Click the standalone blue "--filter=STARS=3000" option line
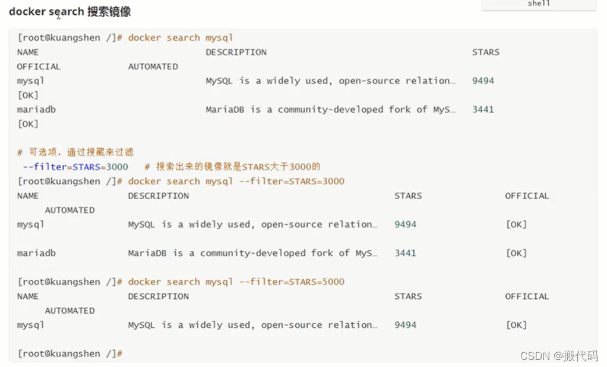Screen dimensions: 607x367 [75, 167]
